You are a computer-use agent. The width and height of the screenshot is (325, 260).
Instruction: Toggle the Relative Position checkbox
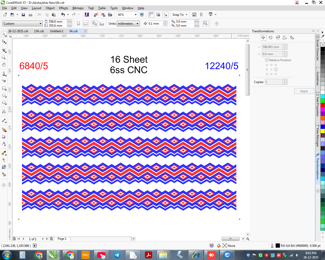pos(267,60)
